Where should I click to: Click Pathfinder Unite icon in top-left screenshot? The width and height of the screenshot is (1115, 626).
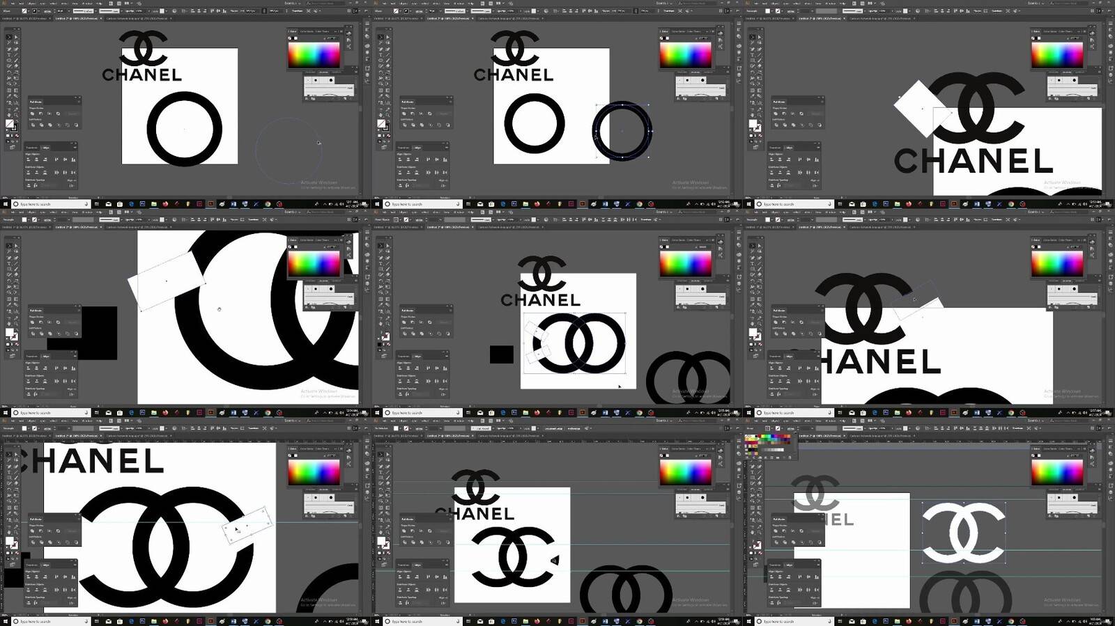coord(33,114)
